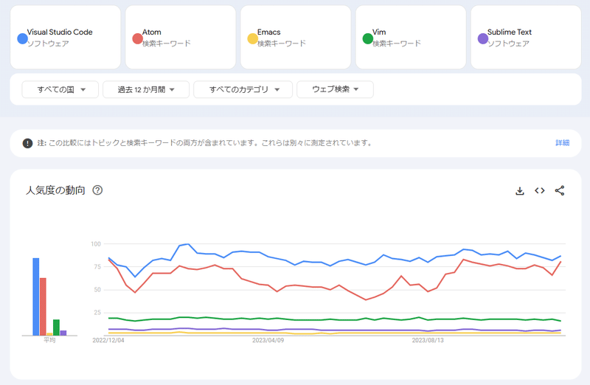Image resolution: width=590 pixels, height=385 pixels.
Task: Open the embed code icon
Action: (540, 191)
